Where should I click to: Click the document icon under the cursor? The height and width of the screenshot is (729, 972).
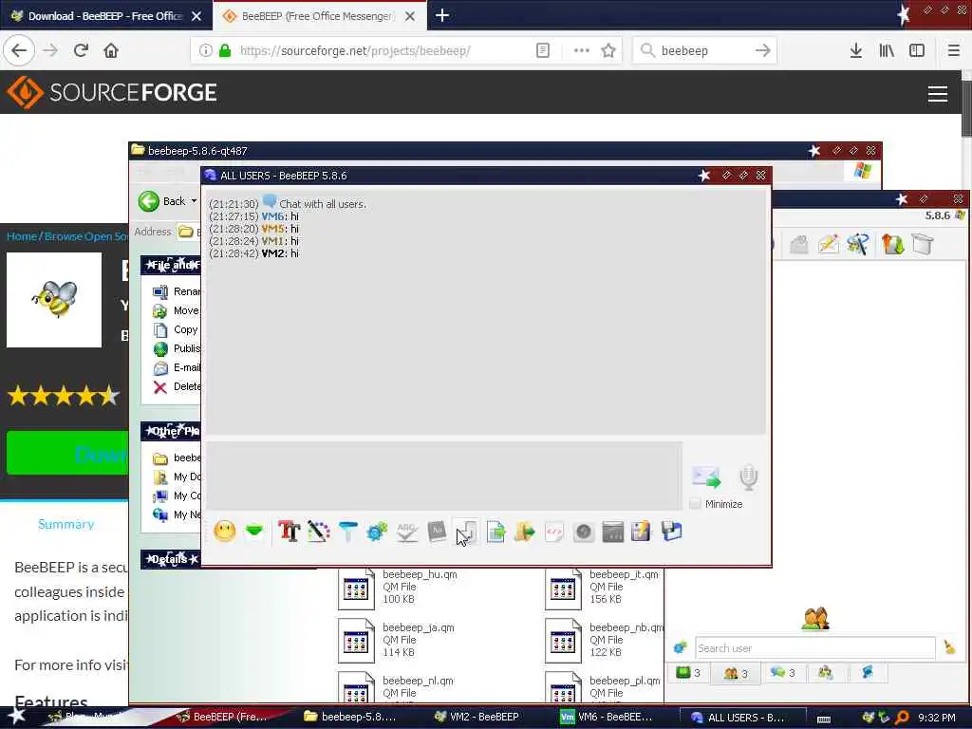[x=466, y=533]
